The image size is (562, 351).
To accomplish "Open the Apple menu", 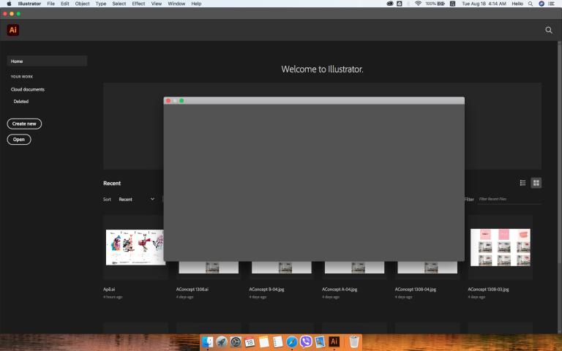I will point(9,4).
